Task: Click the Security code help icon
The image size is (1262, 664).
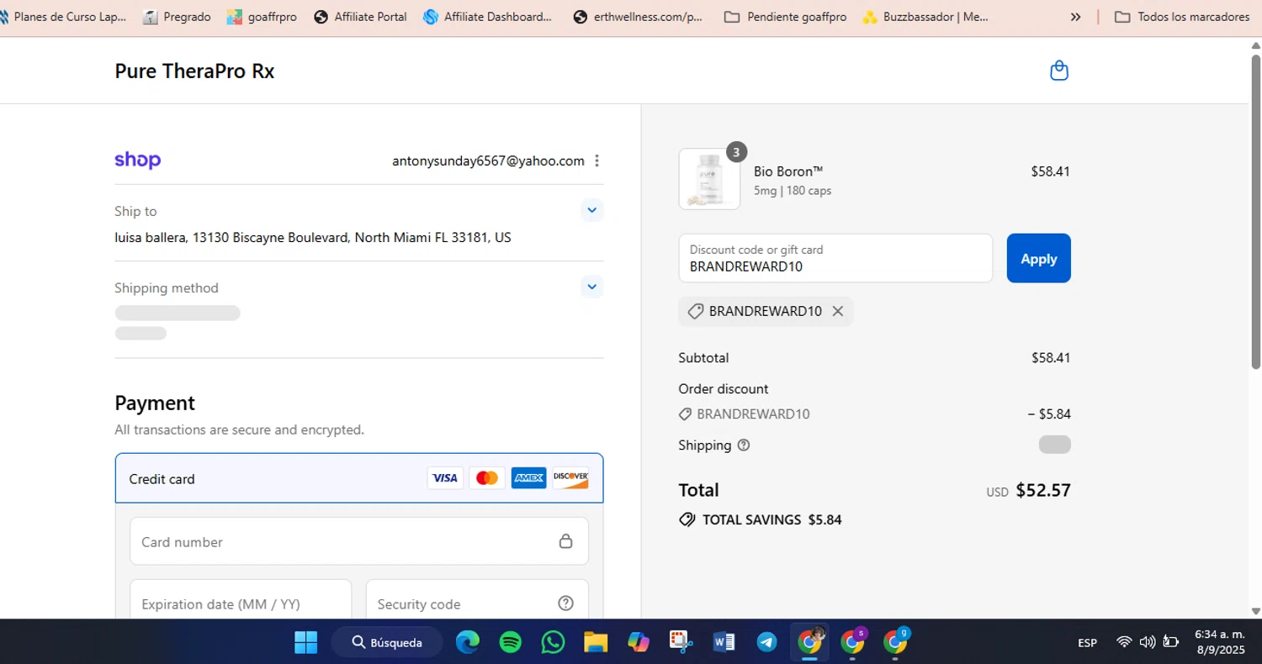Action: (x=565, y=603)
